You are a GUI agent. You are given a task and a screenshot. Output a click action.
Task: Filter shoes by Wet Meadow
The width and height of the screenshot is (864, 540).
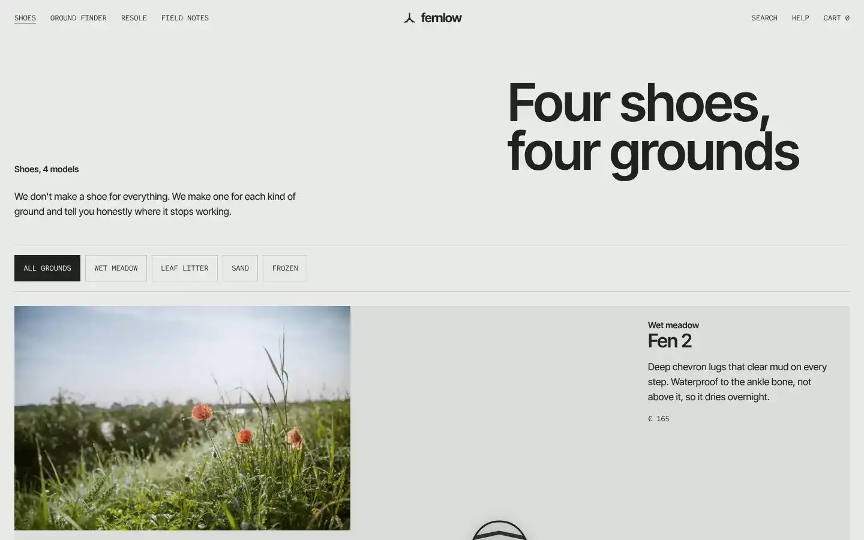[x=116, y=268]
